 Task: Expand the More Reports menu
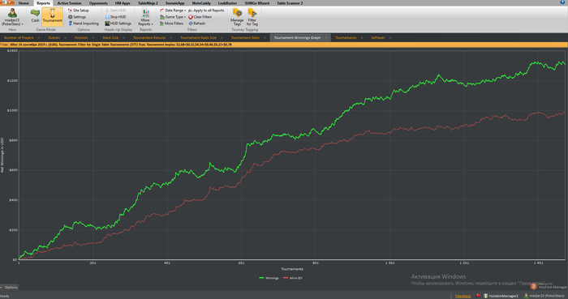(x=145, y=17)
